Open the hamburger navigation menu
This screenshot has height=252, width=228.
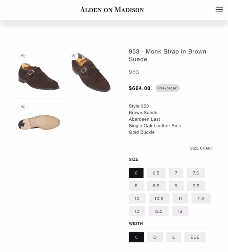pyautogui.click(x=219, y=9)
